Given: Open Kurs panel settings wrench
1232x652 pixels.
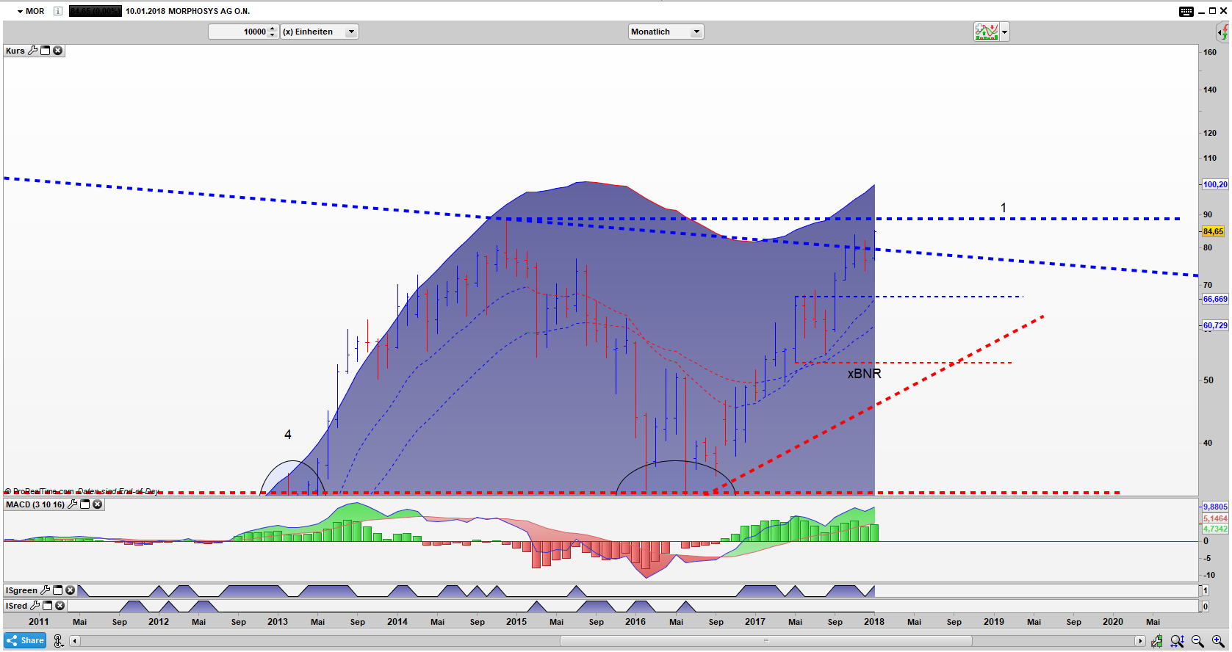Looking at the screenshot, I should [32, 51].
